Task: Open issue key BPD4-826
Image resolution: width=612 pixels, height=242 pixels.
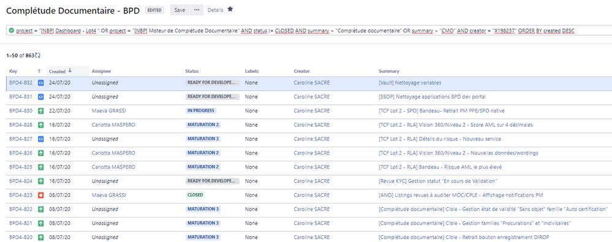Action: (x=21, y=153)
